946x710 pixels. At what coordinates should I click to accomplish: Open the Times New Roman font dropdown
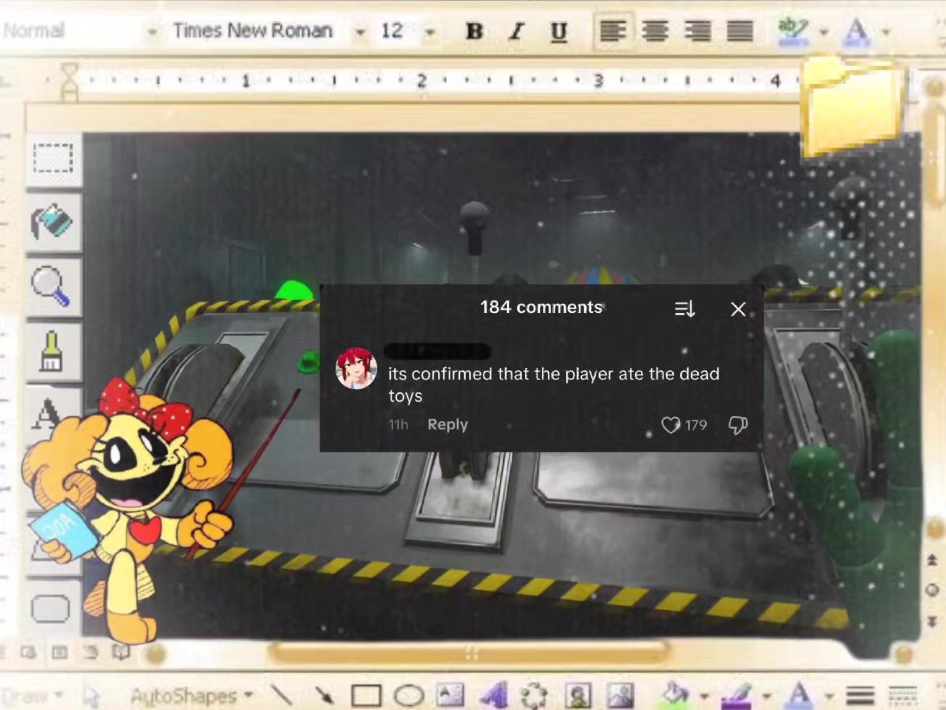click(x=360, y=32)
